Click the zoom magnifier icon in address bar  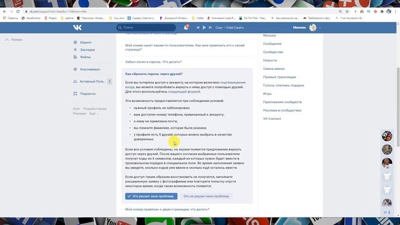[x=340, y=11]
